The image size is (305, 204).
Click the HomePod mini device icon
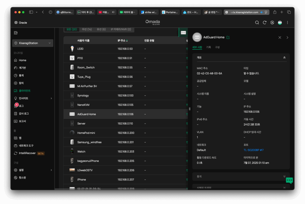point(72,133)
